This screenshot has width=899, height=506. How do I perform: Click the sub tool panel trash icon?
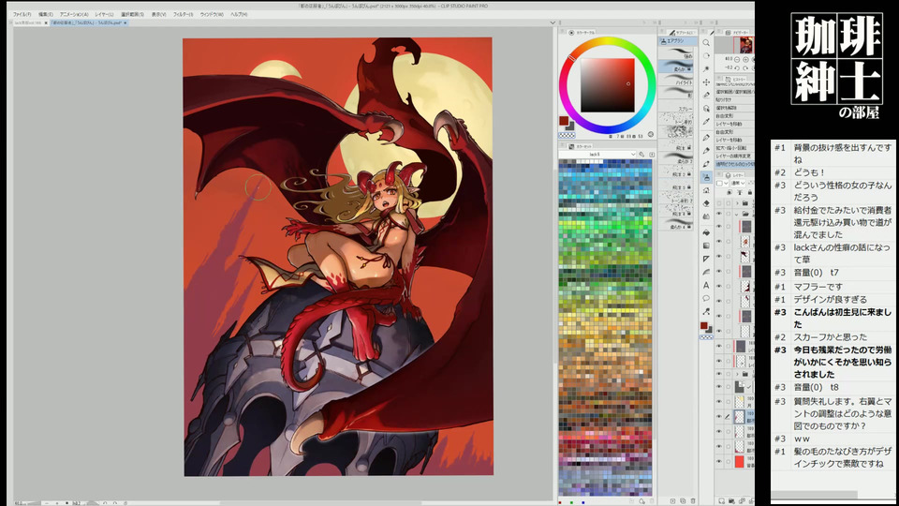(x=693, y=500)
